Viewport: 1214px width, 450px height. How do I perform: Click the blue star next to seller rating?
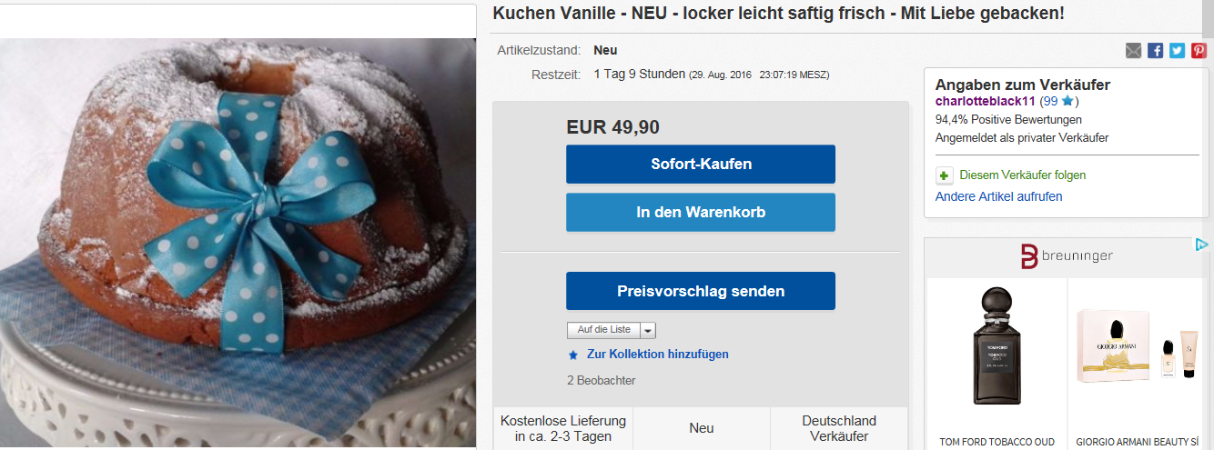click(x=1068, y=101)
